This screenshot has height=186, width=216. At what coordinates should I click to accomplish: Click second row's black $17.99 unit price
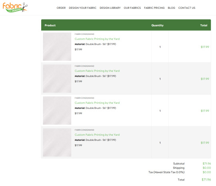point(78,81)
